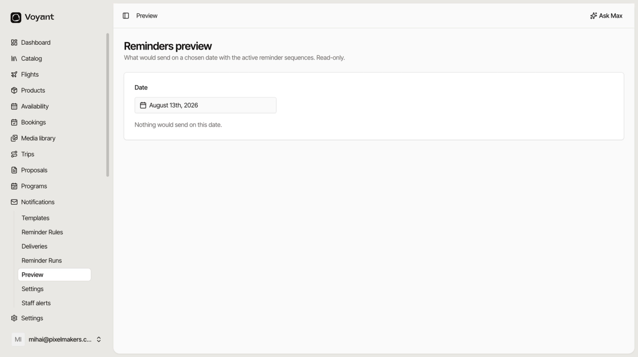
Task: Click the Settings gear icon
Action: coord(14,318)
